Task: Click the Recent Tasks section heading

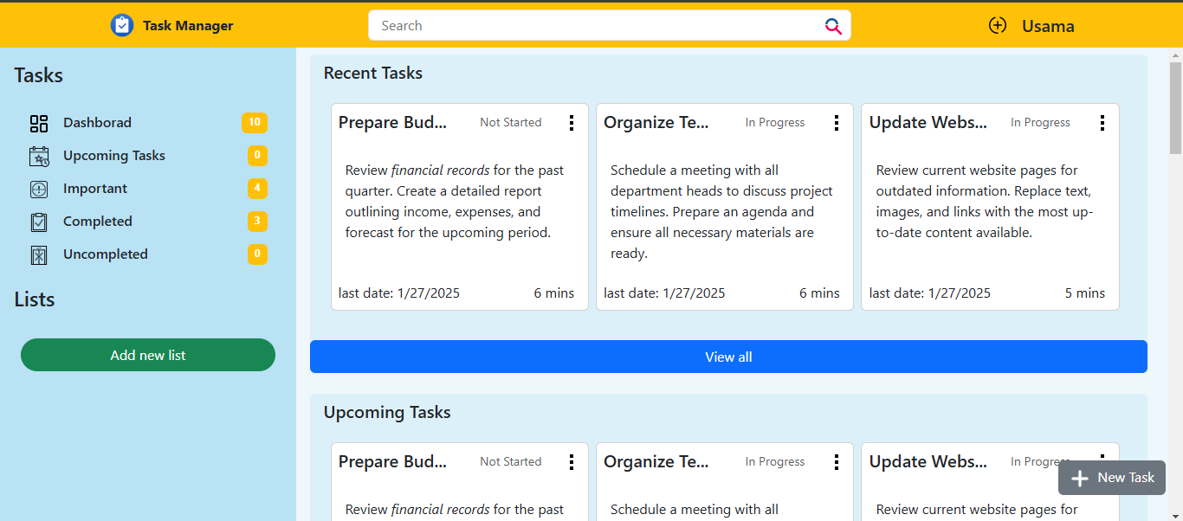Action: tap(373, 74)
